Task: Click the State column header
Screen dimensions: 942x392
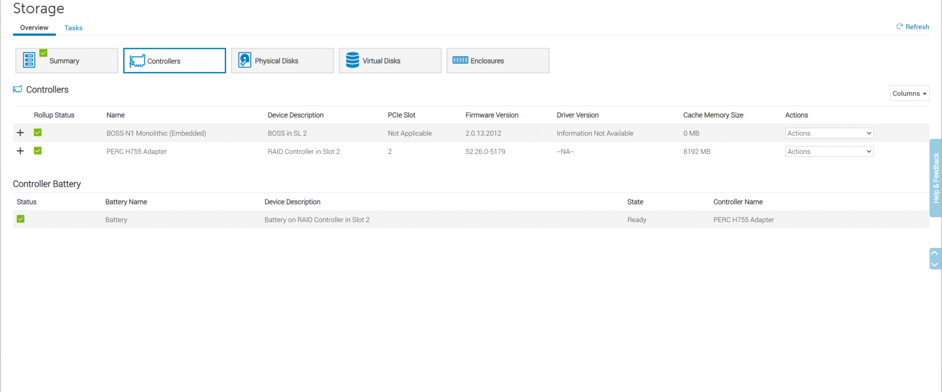Action: [635, 202]
